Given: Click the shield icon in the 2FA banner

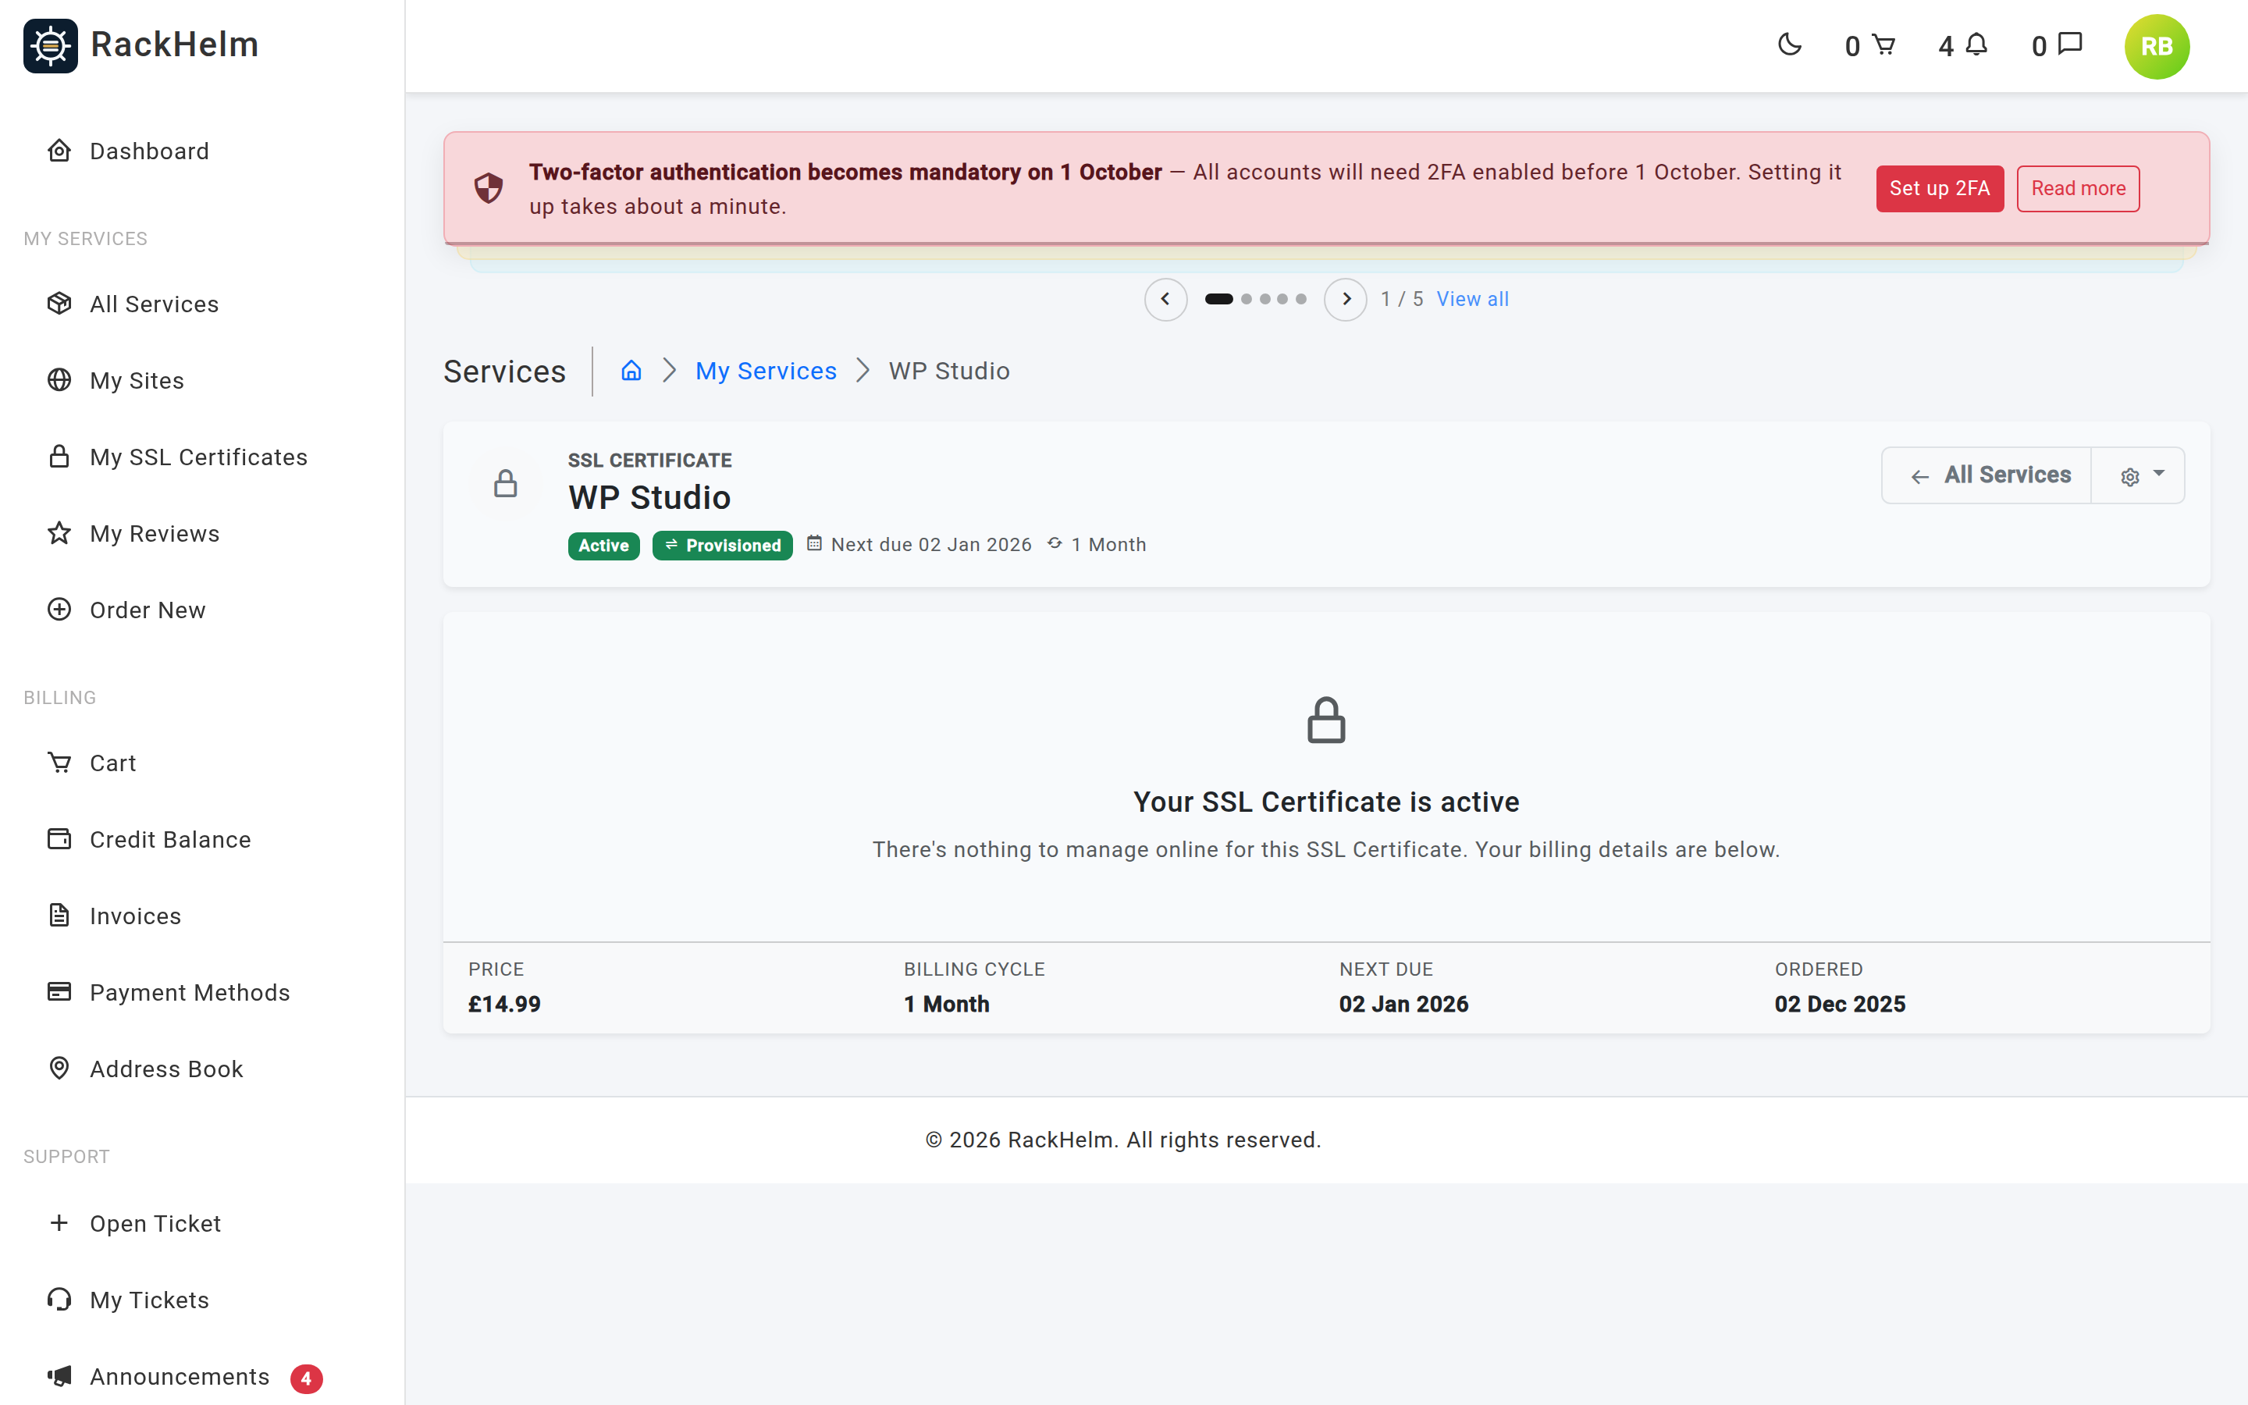Looking at the screenshot, I should (489, 189).
